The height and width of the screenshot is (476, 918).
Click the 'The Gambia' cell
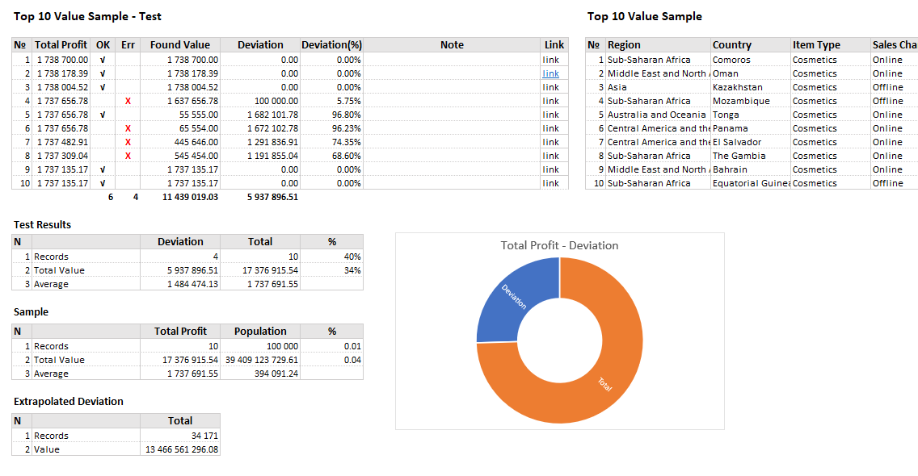point(751,156)
